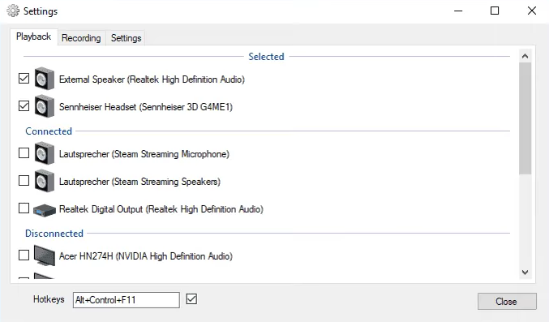Switch to the Recording tab
This screenshot has width=549, height=322.
coord(81,38)
